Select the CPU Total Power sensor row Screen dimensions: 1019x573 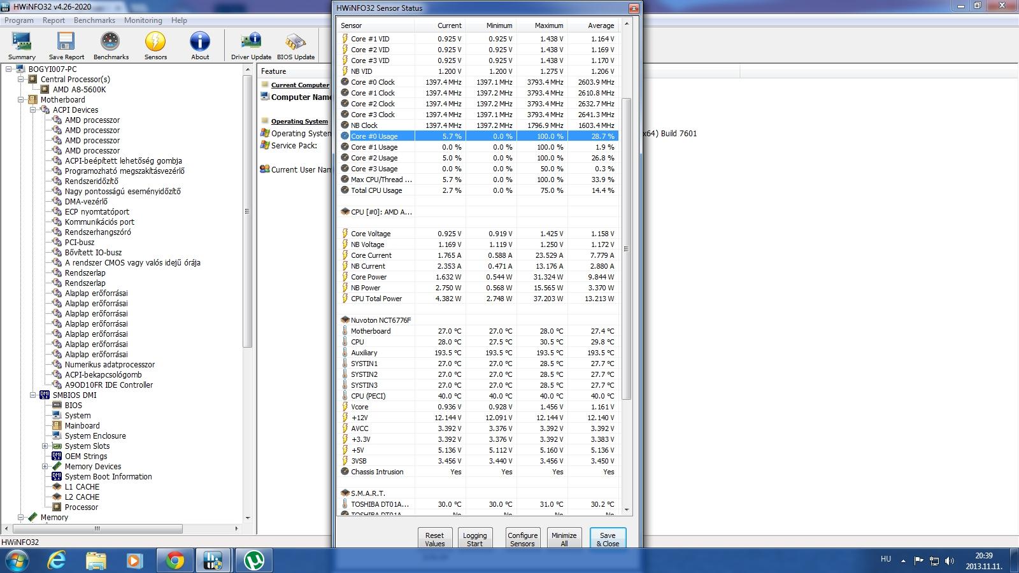coord(478,299)
